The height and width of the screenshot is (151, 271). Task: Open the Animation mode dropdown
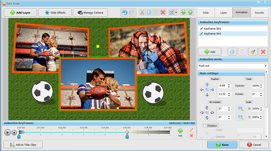point(233,66)
